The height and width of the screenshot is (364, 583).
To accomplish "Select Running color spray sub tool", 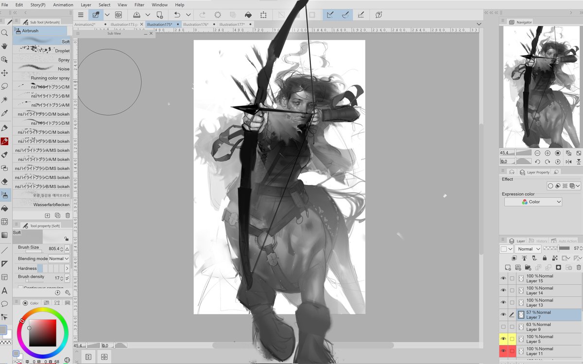I will click(x=42, y=78).
